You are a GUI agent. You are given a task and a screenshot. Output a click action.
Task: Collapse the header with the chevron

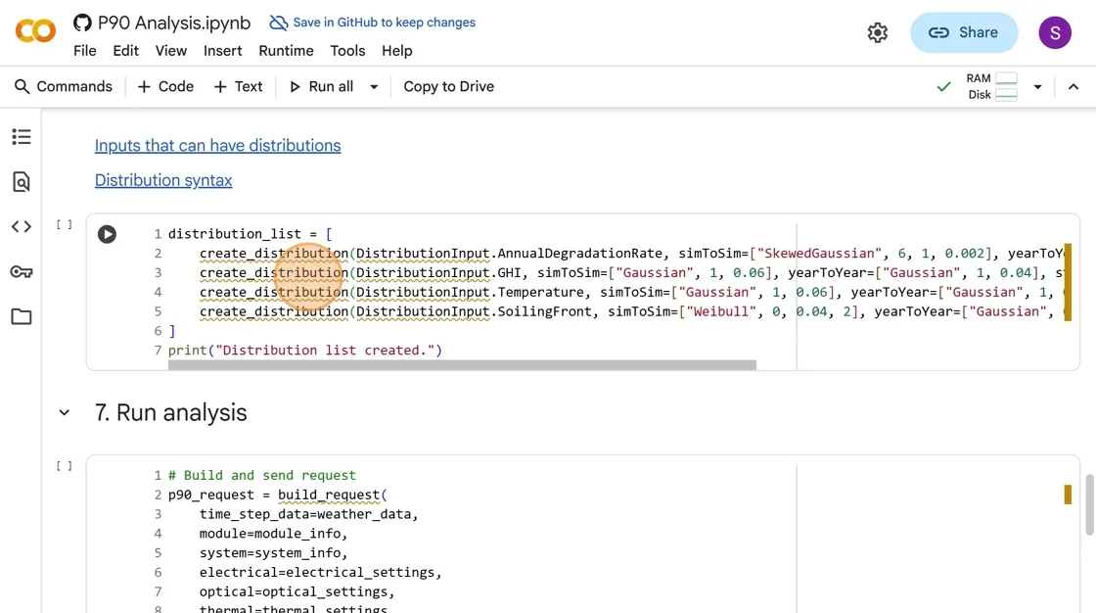point(1073,87)
